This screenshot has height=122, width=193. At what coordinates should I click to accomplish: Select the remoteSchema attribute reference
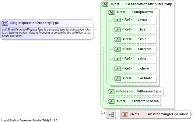137,101
